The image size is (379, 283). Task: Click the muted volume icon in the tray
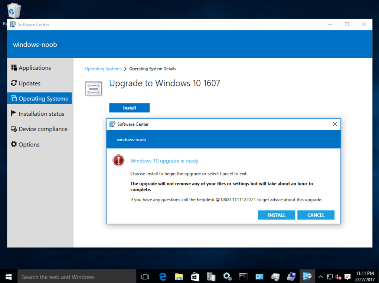click(339, 277)
